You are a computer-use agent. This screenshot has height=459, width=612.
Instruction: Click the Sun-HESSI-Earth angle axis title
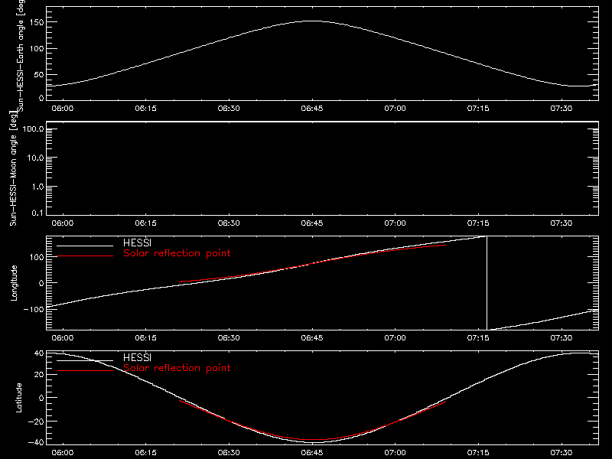click(21, 55)
